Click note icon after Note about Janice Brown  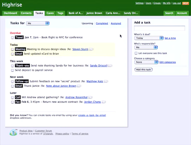[79, 86]
